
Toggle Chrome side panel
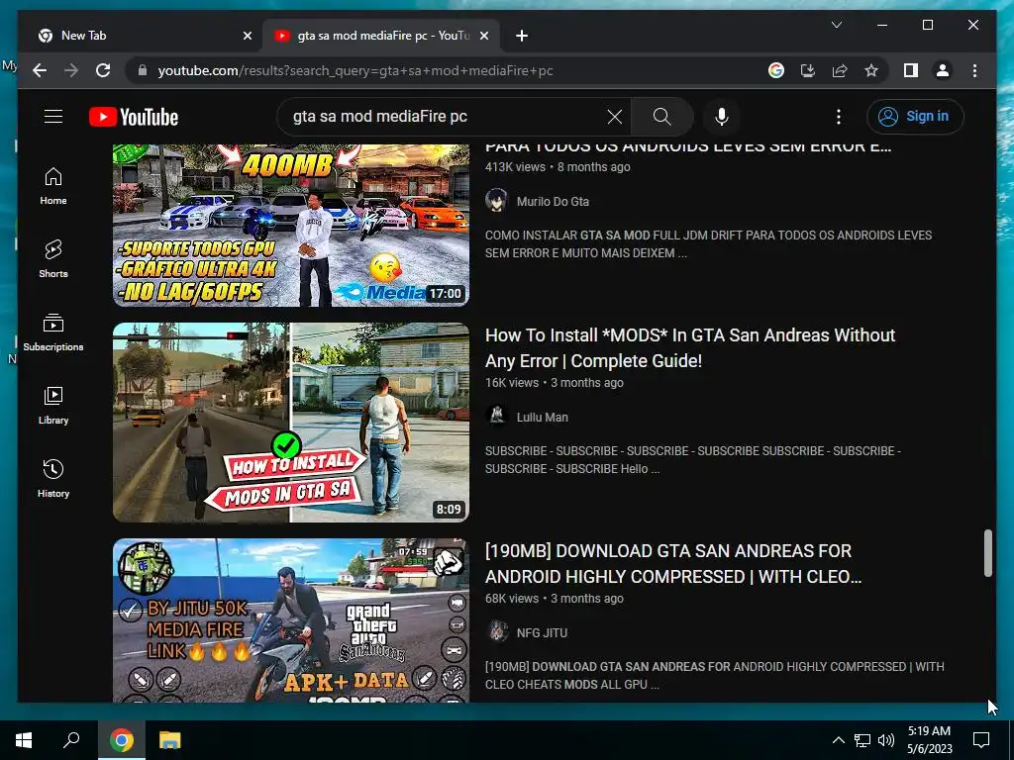coord(911,70)
